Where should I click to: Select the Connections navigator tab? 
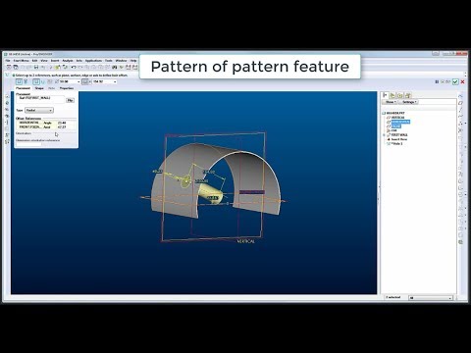(407, 95)
